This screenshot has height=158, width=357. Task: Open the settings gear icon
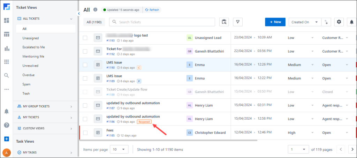tap(339, 22)
